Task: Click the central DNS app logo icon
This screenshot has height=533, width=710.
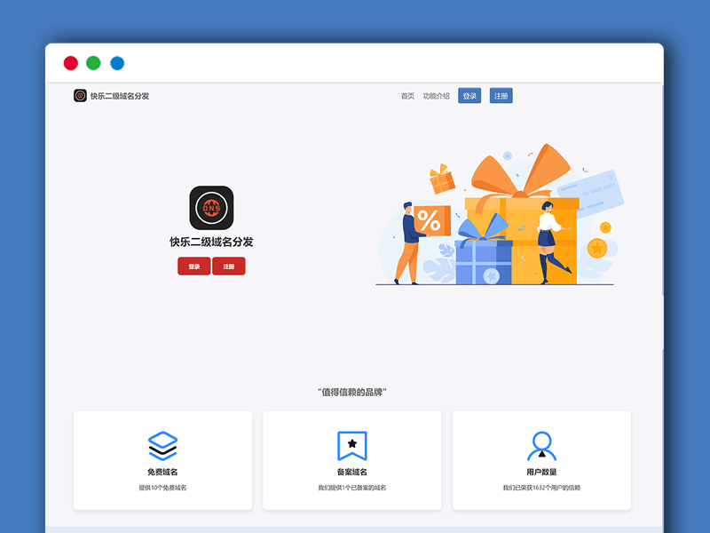Action: 210,209
